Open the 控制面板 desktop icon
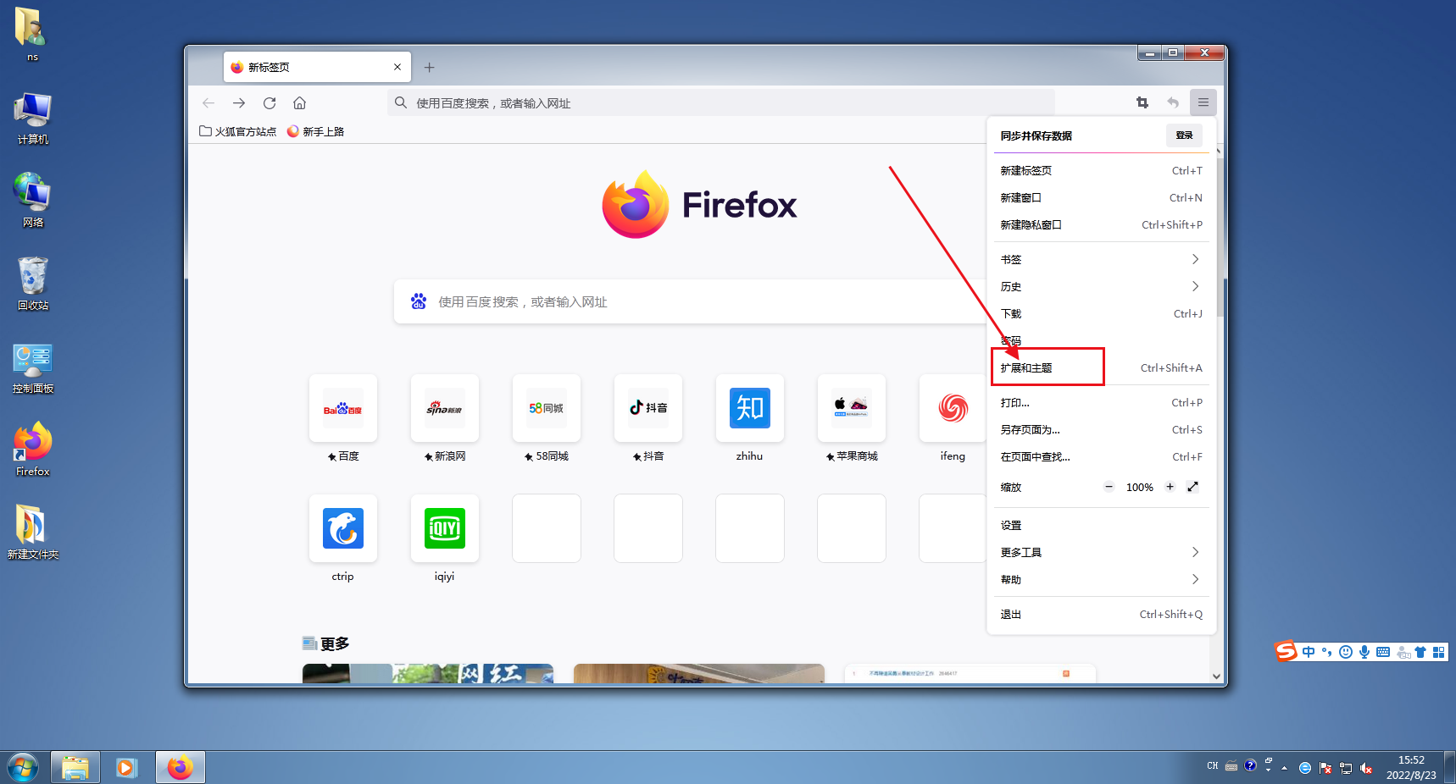Viewport: 1456px width, 784px height. click(x=33, y=367)
